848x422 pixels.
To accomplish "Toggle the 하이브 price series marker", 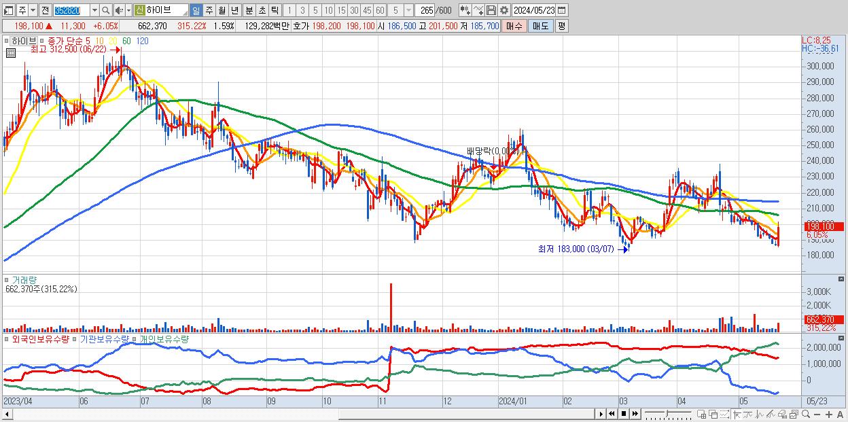I will click(7, 41).
